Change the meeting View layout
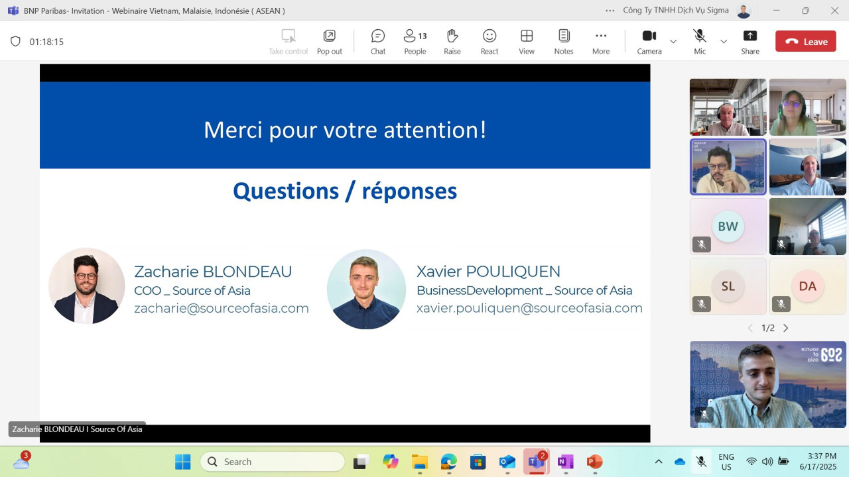 tap(527, 42)
